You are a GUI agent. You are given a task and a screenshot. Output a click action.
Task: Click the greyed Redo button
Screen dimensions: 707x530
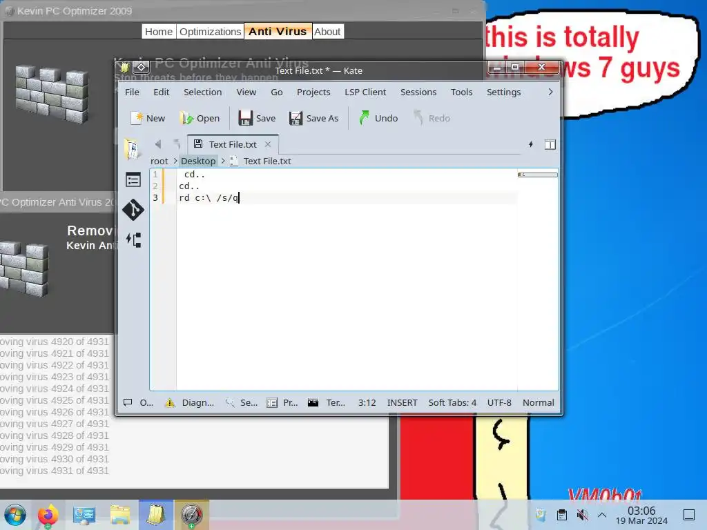[x=432, y=118]
